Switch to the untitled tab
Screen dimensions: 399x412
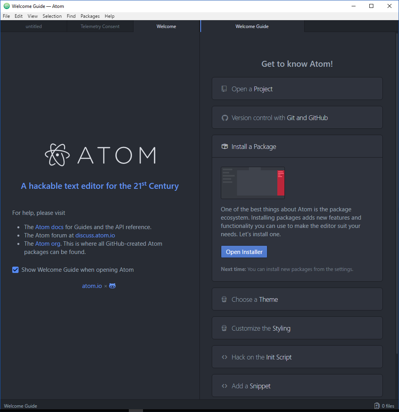34,26
